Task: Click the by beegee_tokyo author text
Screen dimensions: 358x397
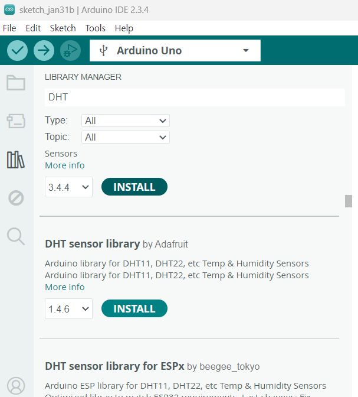Action: click(224, 367)
